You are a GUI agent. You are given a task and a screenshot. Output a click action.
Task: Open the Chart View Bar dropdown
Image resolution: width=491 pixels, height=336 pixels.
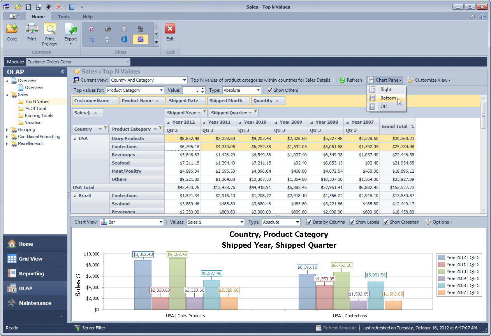click(161, 222)
